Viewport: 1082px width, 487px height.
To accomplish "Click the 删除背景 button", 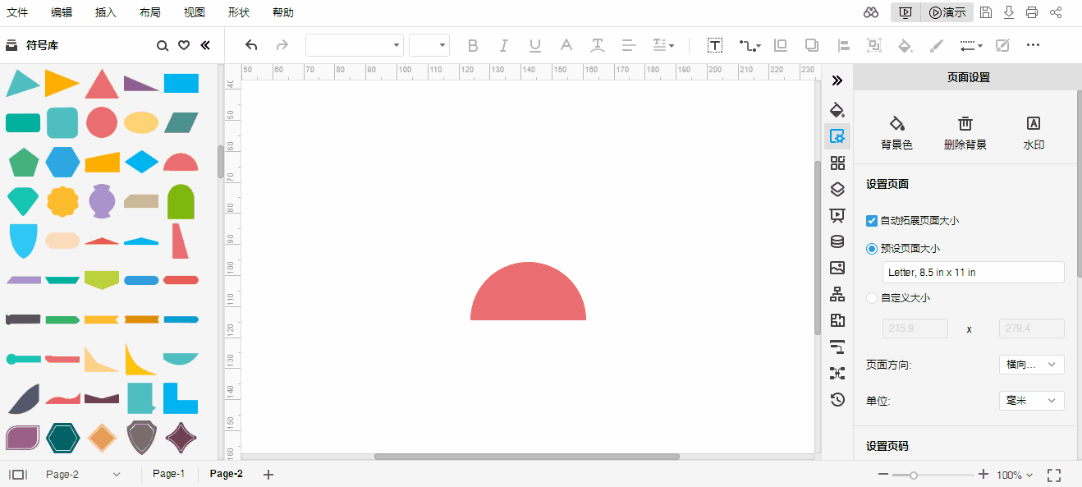I will 965,133.
